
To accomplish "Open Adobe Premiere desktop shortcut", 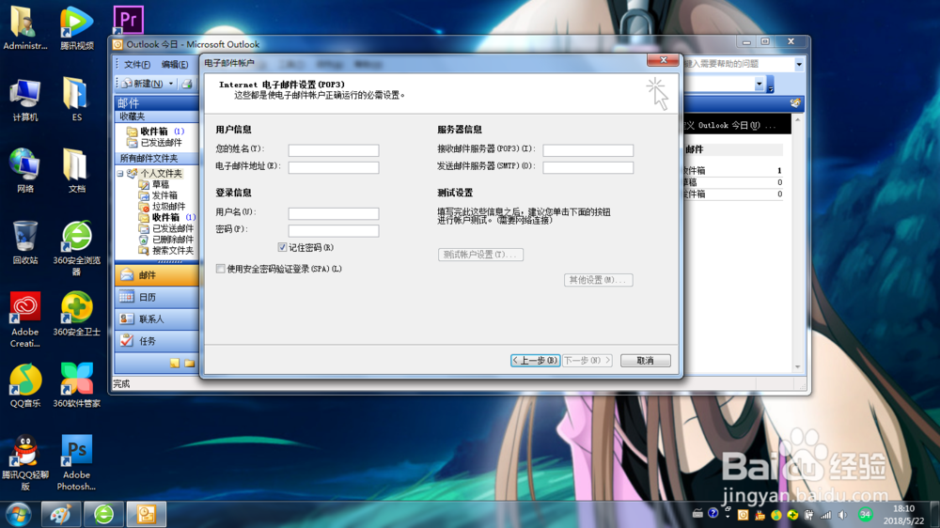I will [128, 21].
